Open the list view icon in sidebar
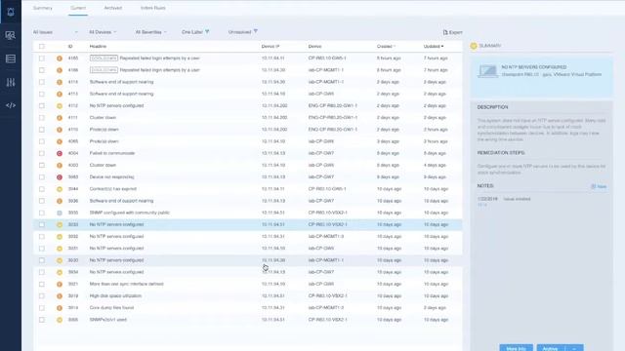The height and width of the screenshot is (351, 625). click(11, 58)
